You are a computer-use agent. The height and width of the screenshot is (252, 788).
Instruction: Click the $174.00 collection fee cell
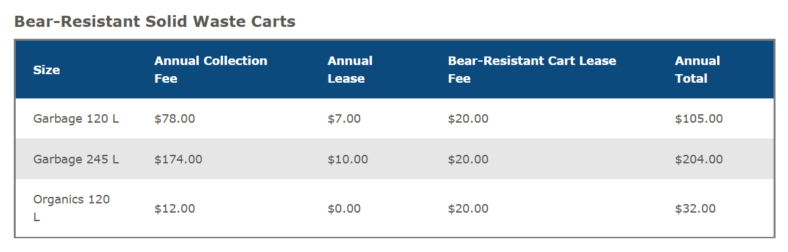click(178, 159)
